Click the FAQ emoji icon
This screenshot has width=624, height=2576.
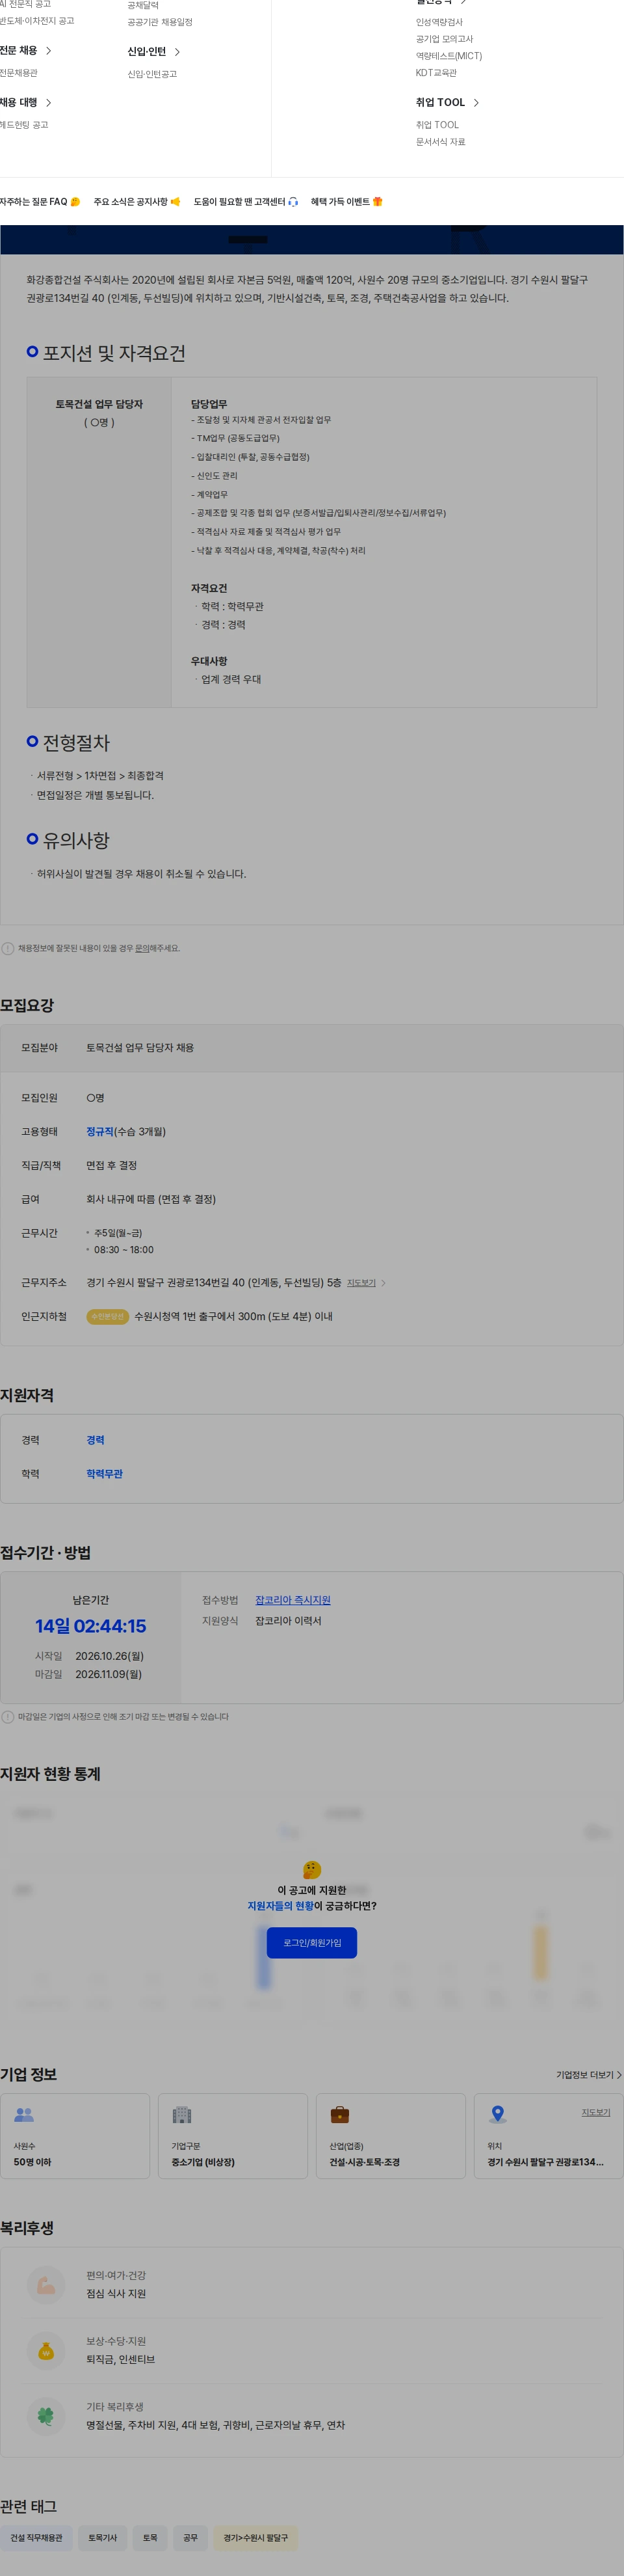pyautogui.click(x=75, y=202)
